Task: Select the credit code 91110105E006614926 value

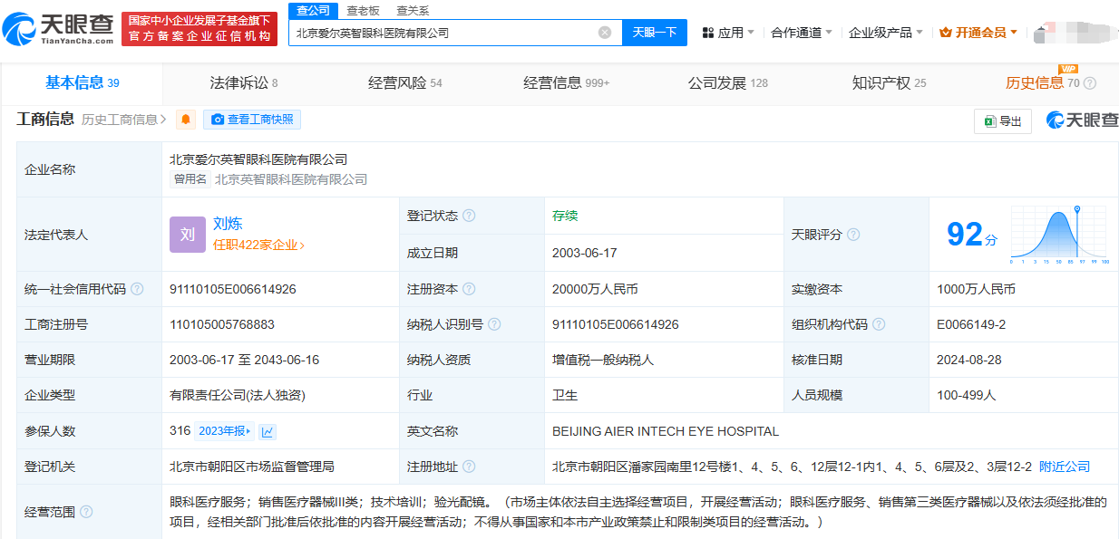Action: tap(233, 289)
